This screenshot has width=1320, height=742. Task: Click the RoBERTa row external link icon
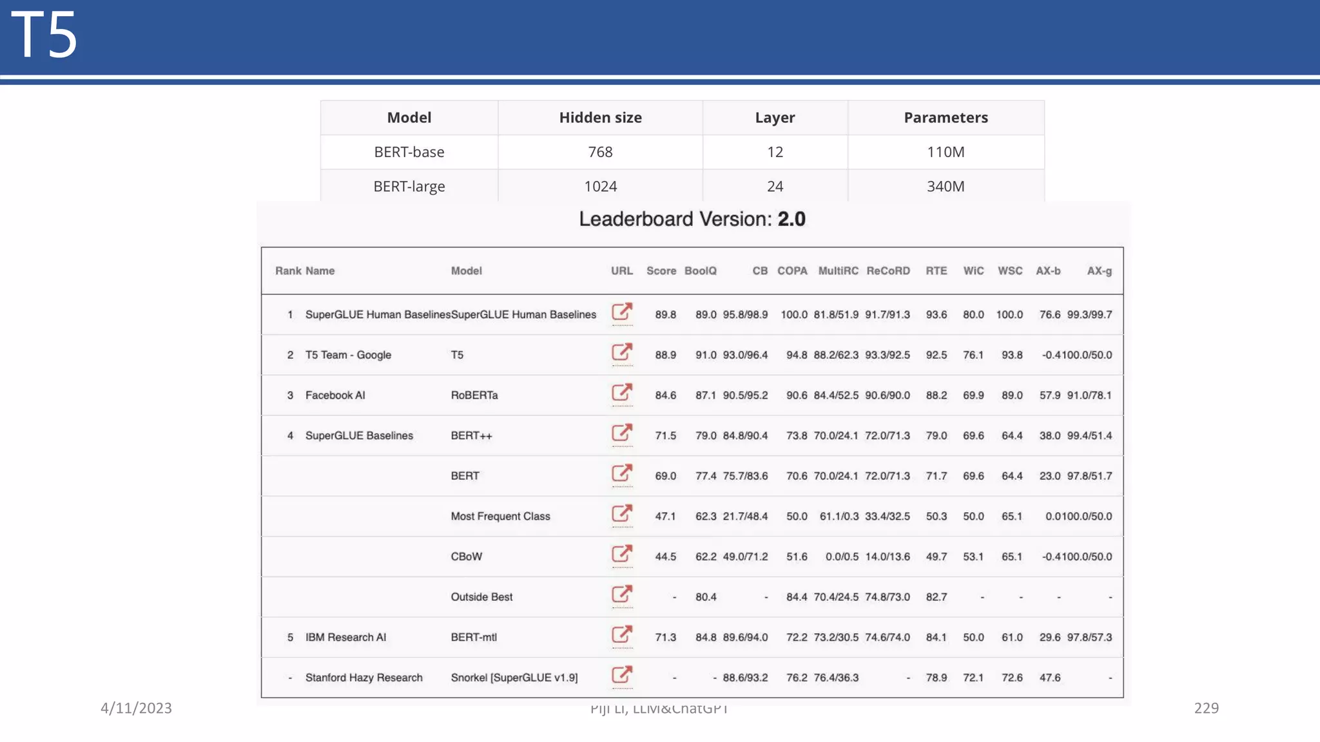point(622,393)
